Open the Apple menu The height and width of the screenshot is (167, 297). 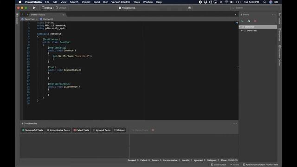[x=20, y=2]
